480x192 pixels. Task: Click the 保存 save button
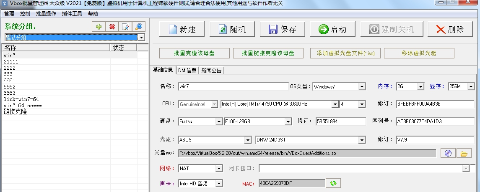coord(283,29)
